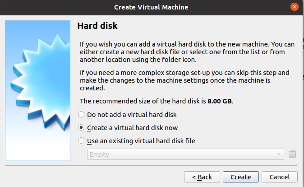Image resolution: width=304 pixels, height=187 pixels.
Task: Open the 'Empty' hard disk file dropdown
Action: 185,154
